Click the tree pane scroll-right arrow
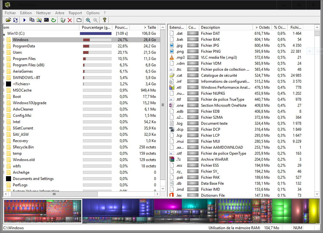Image resolution: width=323 pixels, height=233 pixels. click(157, 194)
